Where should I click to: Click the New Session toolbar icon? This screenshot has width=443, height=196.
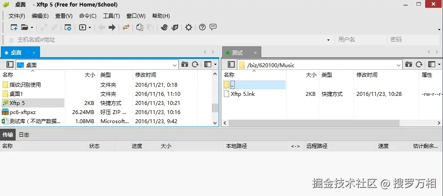(x=14, y=27)
